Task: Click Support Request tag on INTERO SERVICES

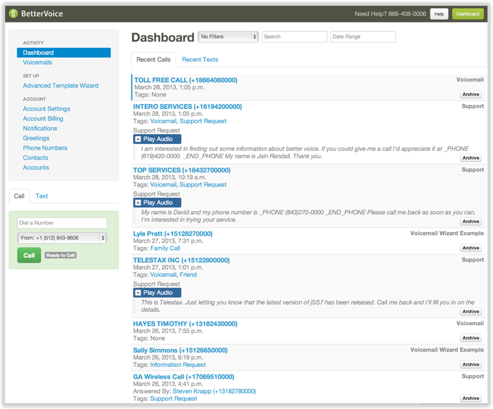Action: tap(203, 121)
